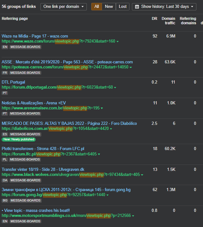This screenshot has width=203, height=227.
Task: Expand dropdown arrow after dtlportugal.com URL
Action: pyautogui.click(x=115, y=88)
